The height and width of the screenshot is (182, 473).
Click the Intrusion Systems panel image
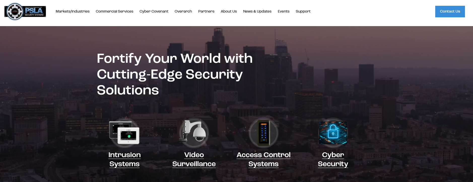pos(124,133)
